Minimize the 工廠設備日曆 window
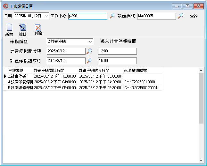The height and width of the screenshot is (166, 207). point(177,6)
